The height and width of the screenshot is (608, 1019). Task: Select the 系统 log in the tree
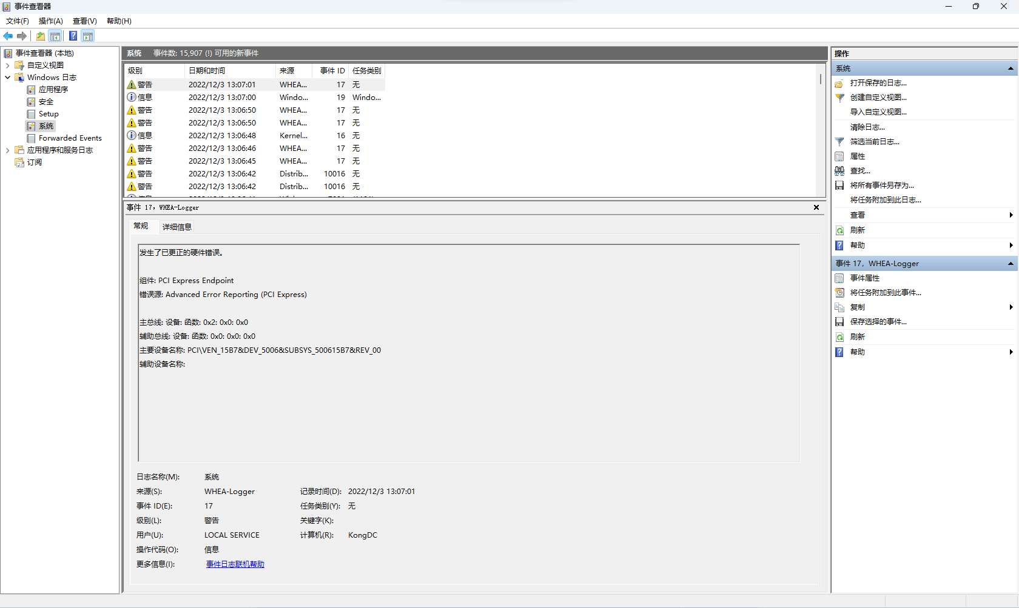(x=46, y=126)
